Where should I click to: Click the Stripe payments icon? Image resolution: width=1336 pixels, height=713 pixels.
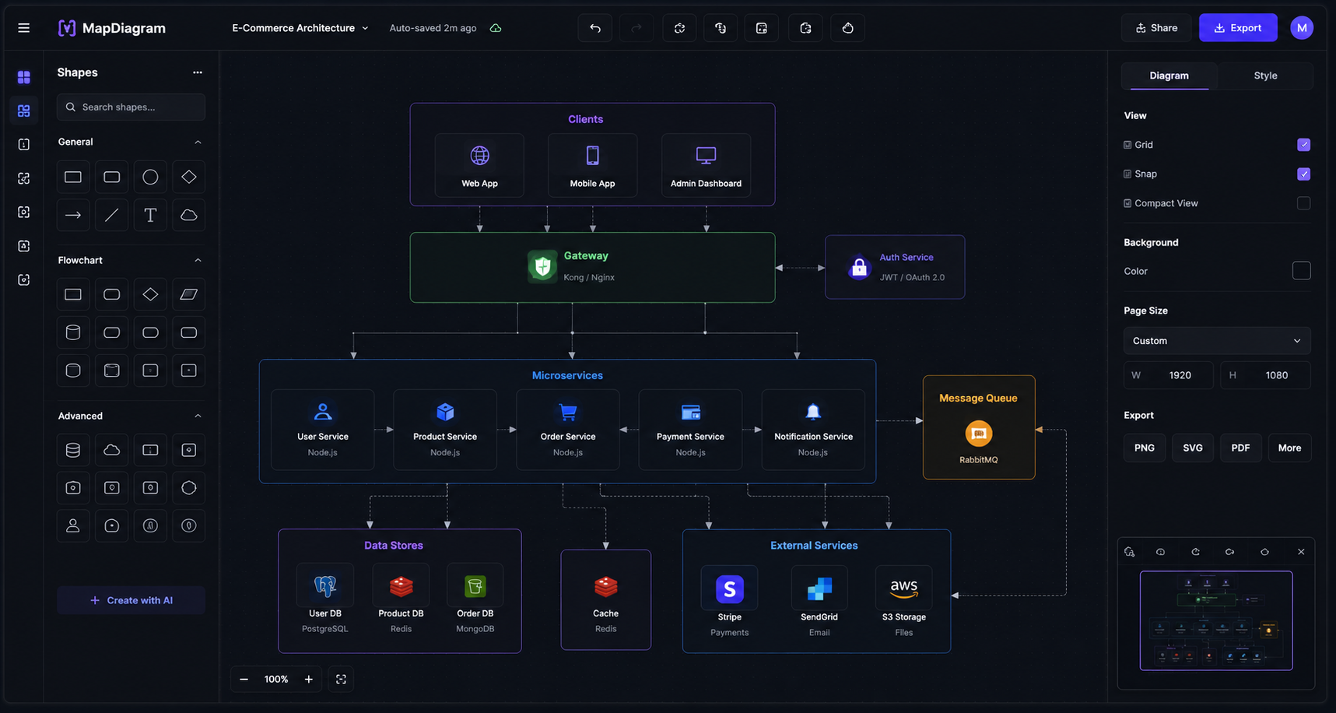tap(730, 589)
